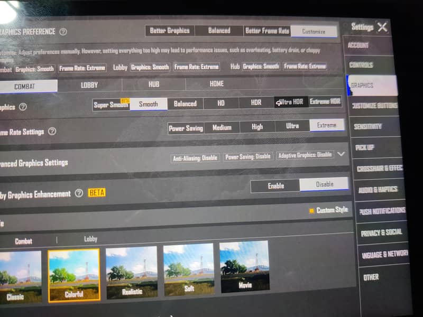Open the ACCOUNT settings section
This screenshot has height=317, width=423.
[368, 45]
